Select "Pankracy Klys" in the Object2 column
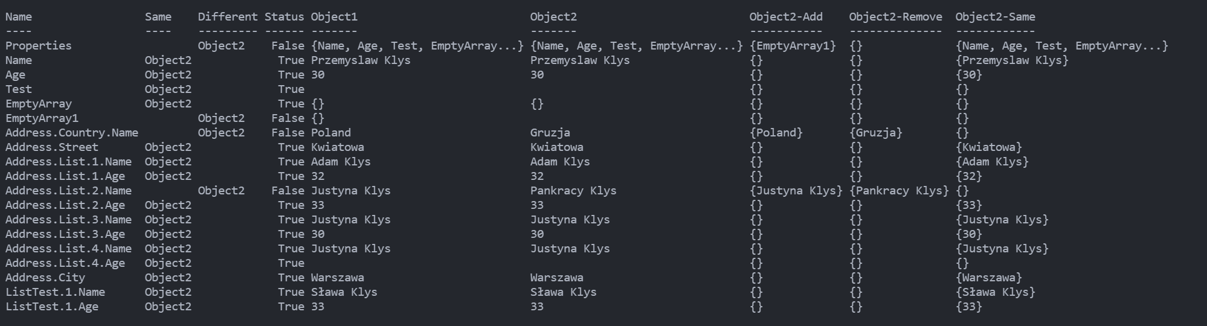Image resolution: width=1207 pixels, height=326 pixels. point(573,191)
